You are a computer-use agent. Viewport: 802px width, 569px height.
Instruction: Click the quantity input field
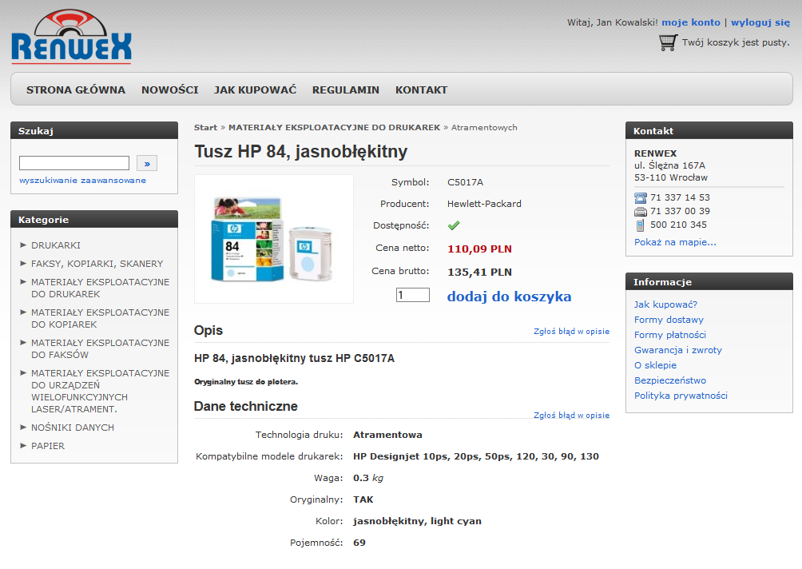click(x=413, y=295)
